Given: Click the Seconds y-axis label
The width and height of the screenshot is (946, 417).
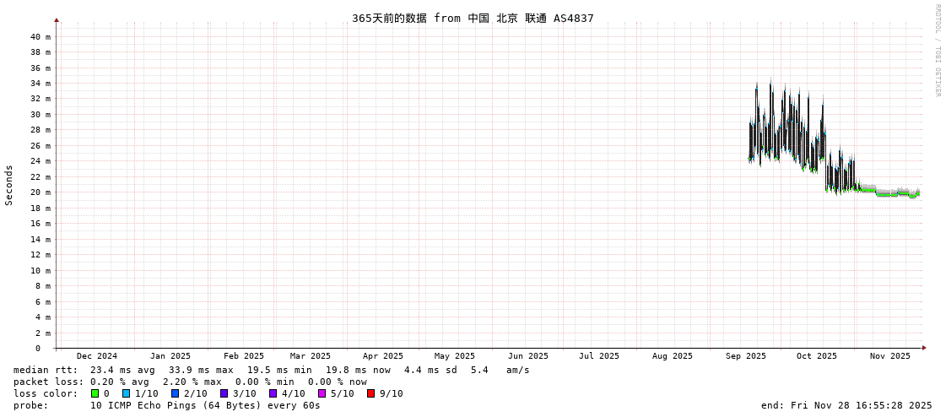Looking at the screenshot, I should [9, 185].
